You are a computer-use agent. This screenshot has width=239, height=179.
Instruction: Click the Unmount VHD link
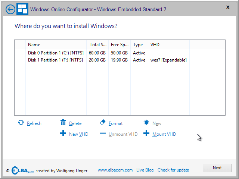[123, 134]
